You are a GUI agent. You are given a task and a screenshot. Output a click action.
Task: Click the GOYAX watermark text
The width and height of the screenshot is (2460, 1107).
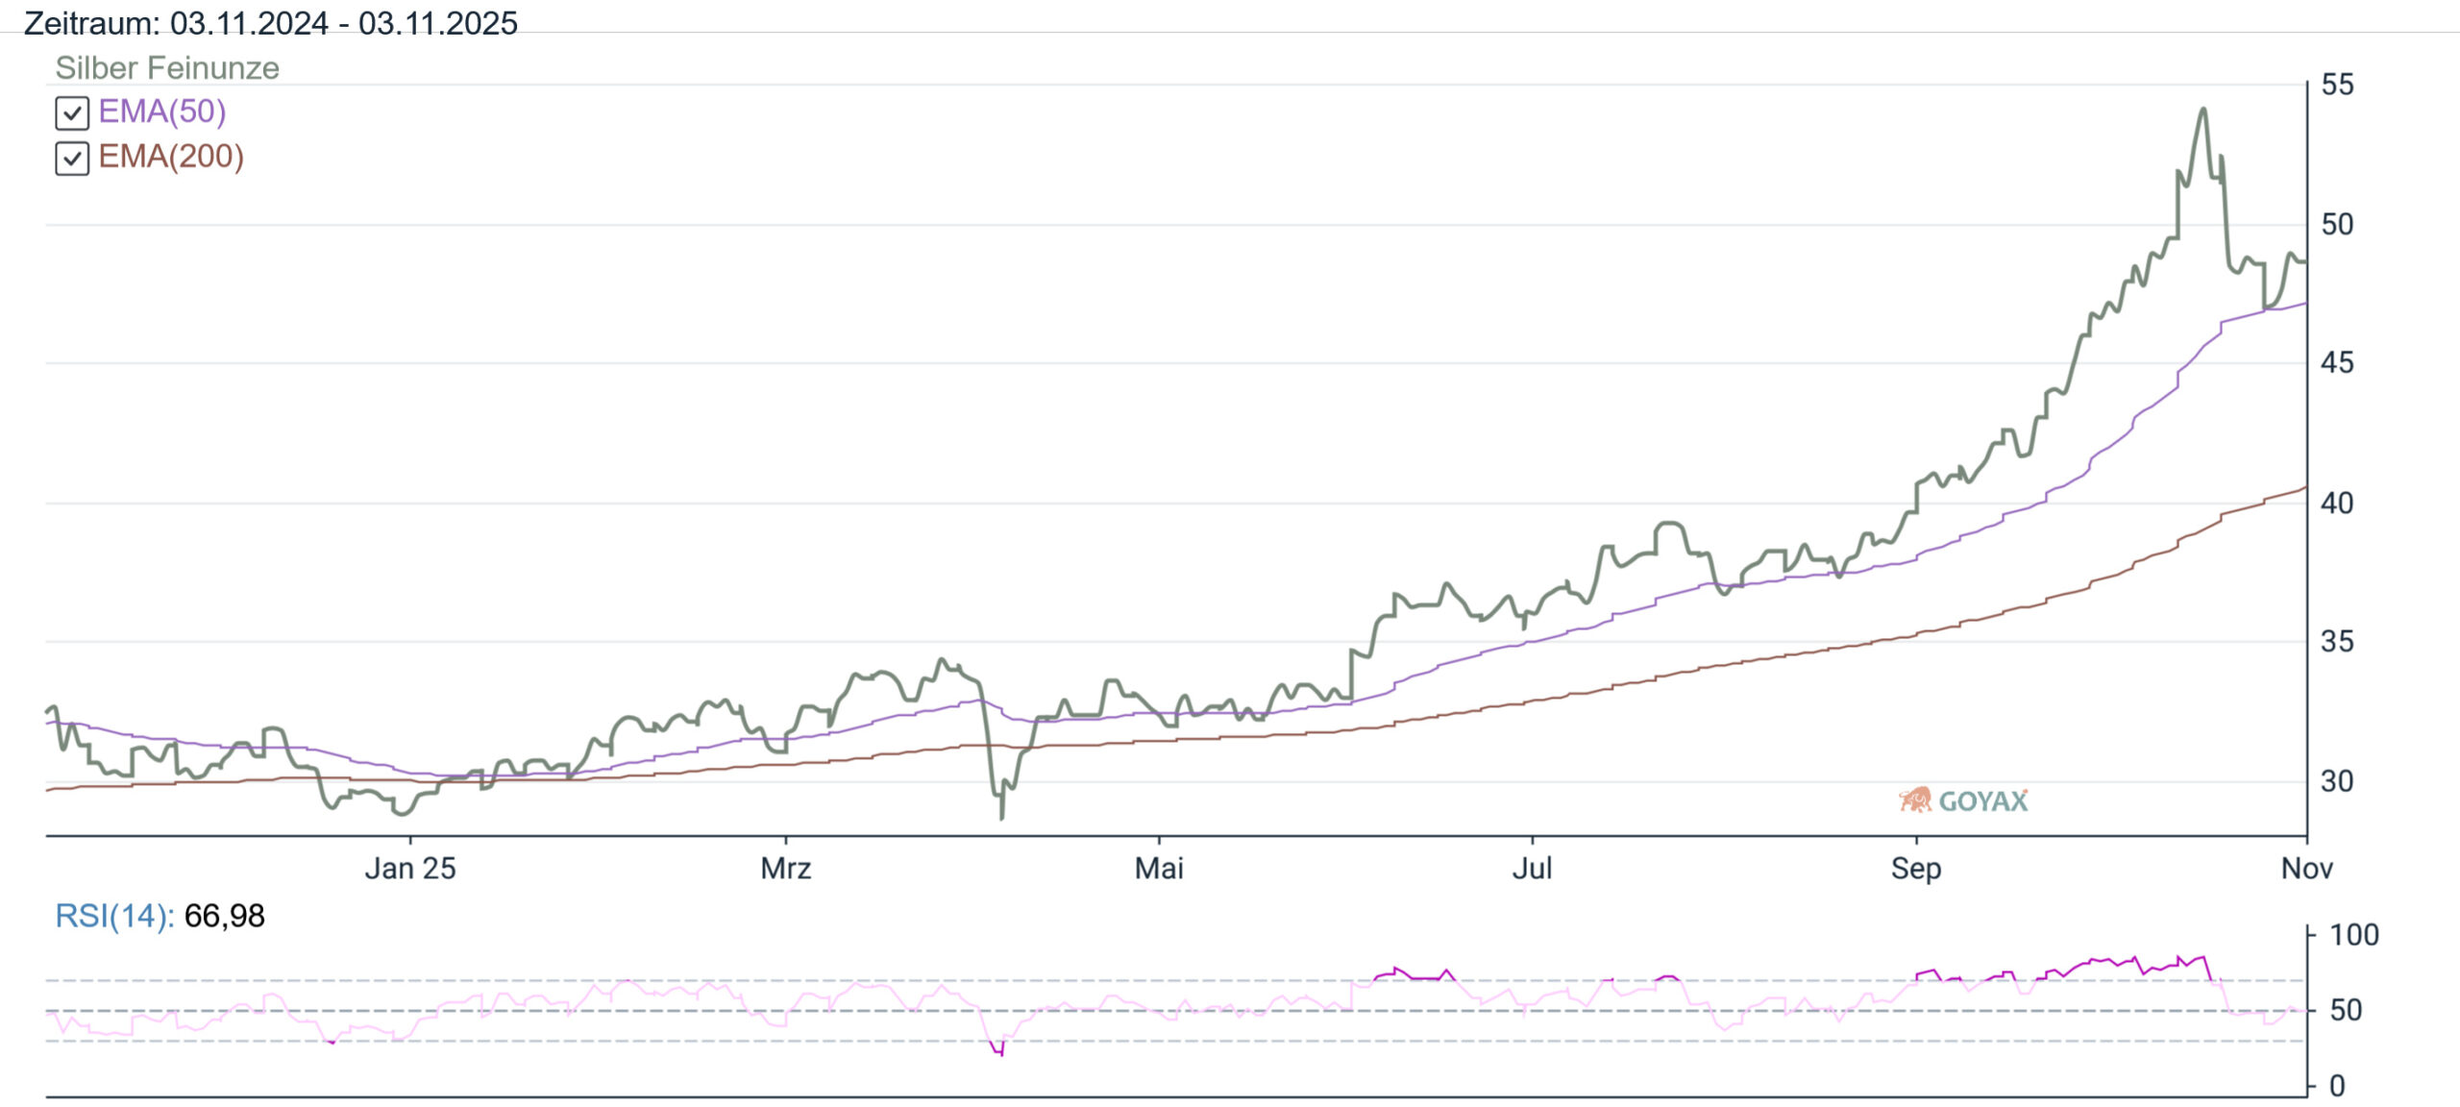click(1983, 801)
